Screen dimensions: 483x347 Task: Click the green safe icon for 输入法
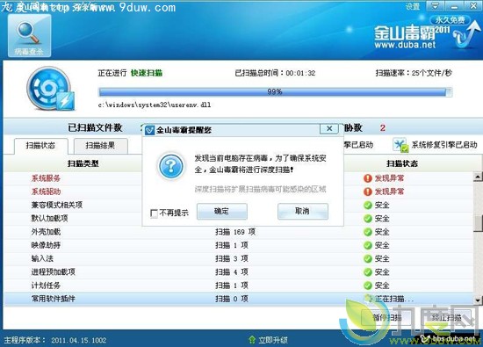click(367, 258)
